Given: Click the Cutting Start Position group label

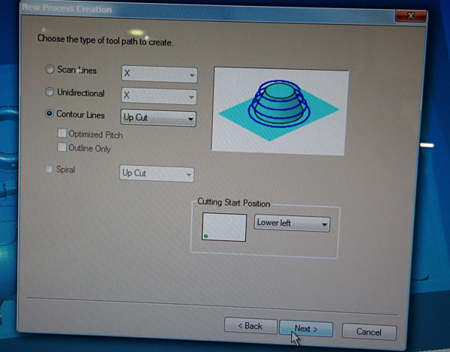Looking at the screenshot, I should click(x=233, y=203).
